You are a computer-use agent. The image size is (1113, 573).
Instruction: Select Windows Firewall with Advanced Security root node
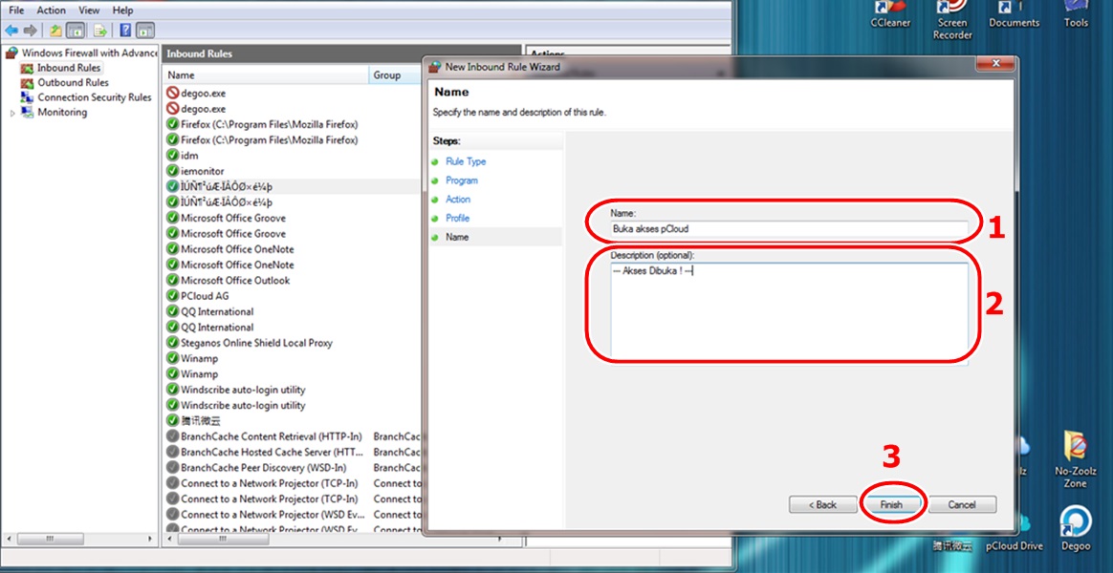coord(81,53)
